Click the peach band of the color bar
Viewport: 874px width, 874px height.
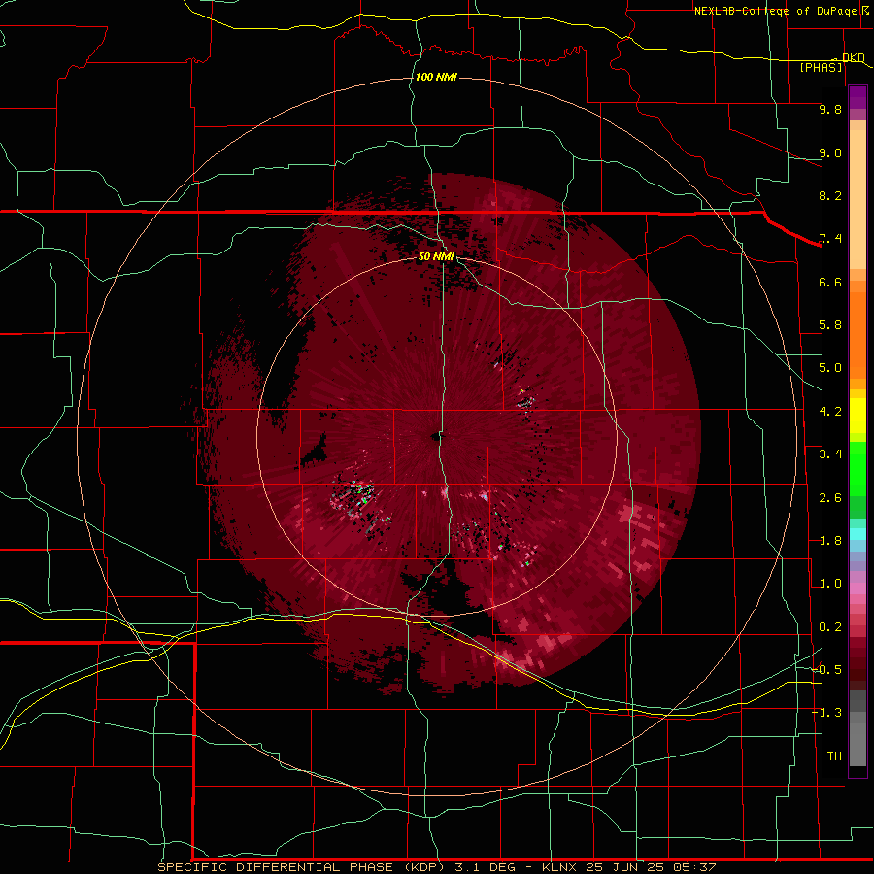click(857, 199)
